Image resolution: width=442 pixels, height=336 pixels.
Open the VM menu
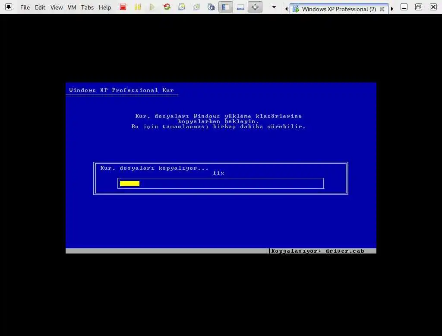pyautogui.click(x=72, y=7)
